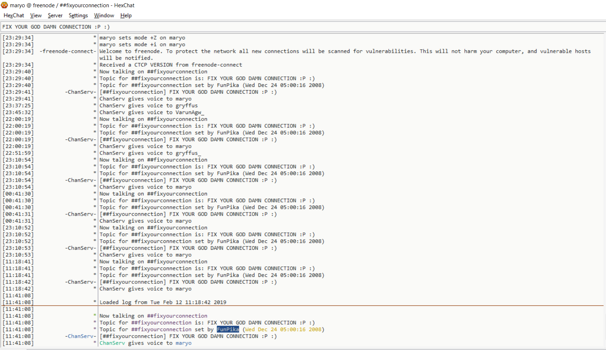Click -freenode-connect- sender name
The image size is (606, 350).
[x=68, y=51]
